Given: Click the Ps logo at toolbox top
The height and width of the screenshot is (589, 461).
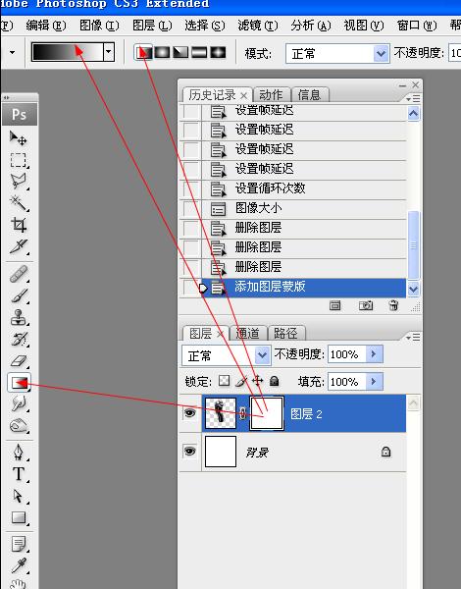Looking at the screenshot, I should [20, 114].
